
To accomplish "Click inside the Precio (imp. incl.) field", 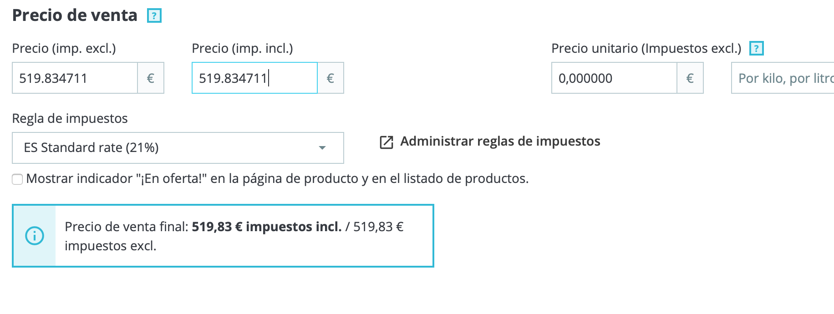I will point(254,78).
